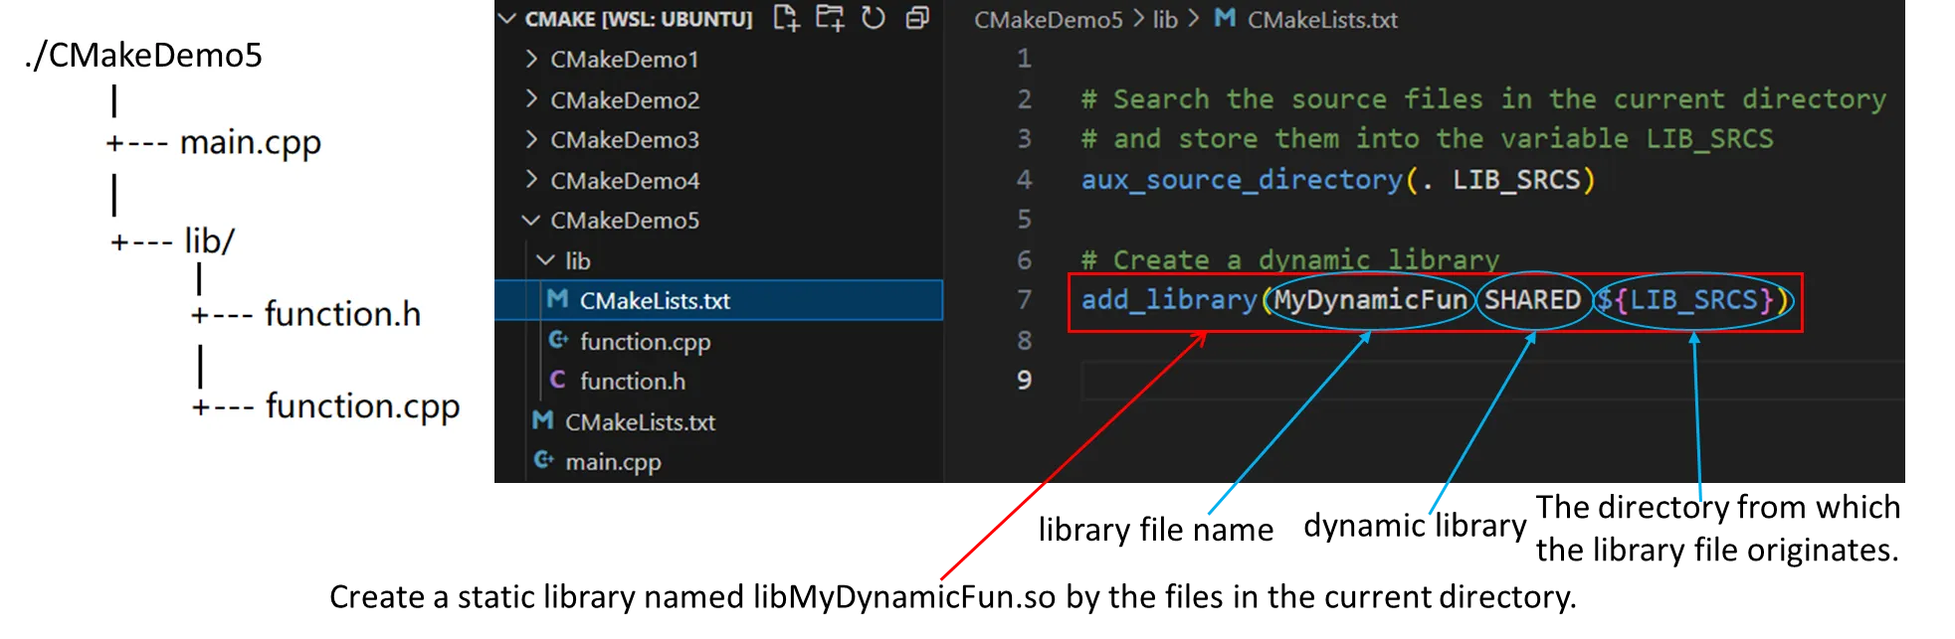Collapse the CMAKE [WSL: UBUNTU] workspace section
Image resolution: width=1955 pixels, height=639 pixels.
pyautogui.click(x=507, y=19)
